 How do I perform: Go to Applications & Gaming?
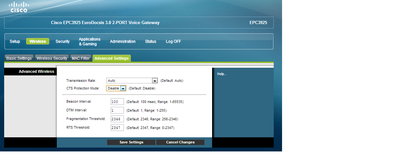tap(90, 41)
